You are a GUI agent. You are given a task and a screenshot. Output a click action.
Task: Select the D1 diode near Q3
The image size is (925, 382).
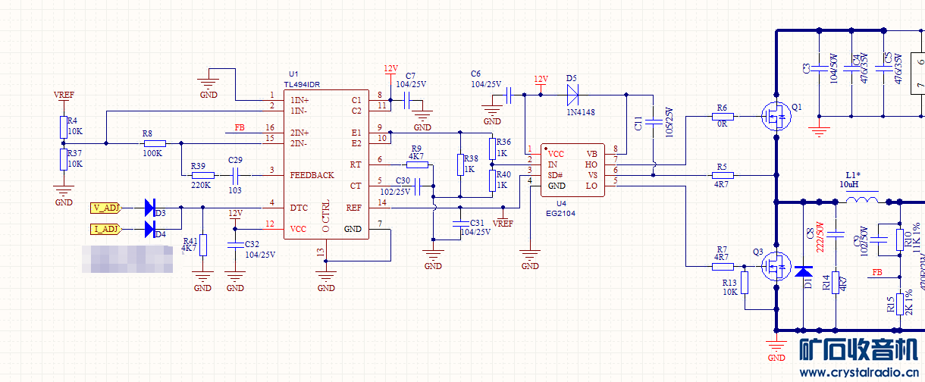click(803, 270)
